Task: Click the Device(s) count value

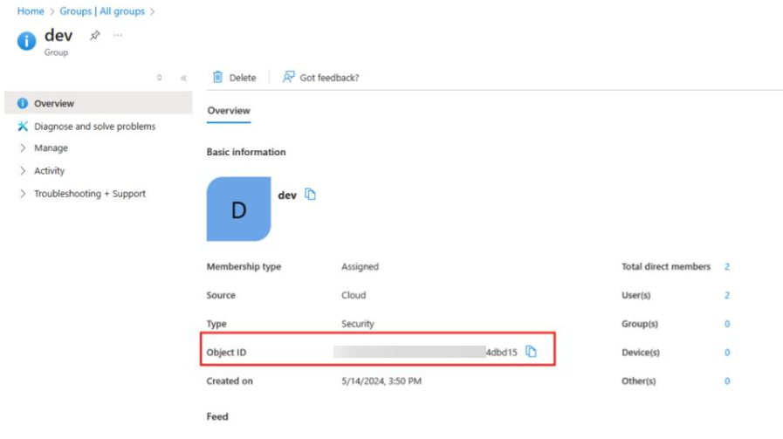Action: [727, 353]
